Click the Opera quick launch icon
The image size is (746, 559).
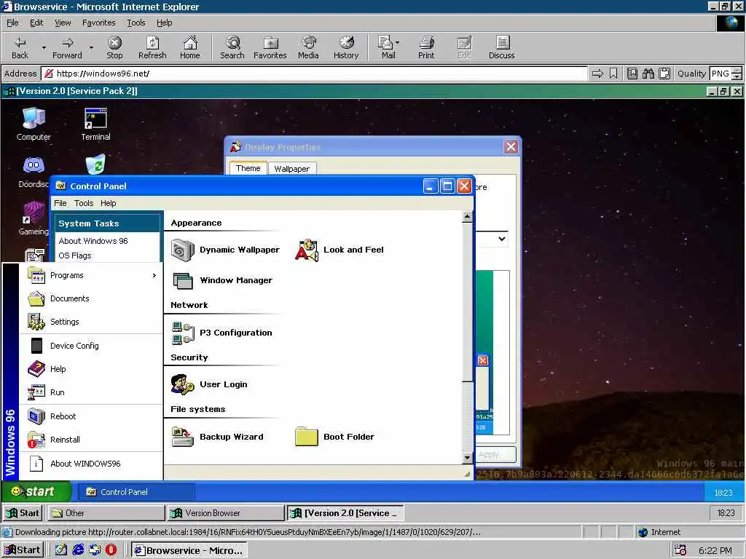click(x=111, y=550)
